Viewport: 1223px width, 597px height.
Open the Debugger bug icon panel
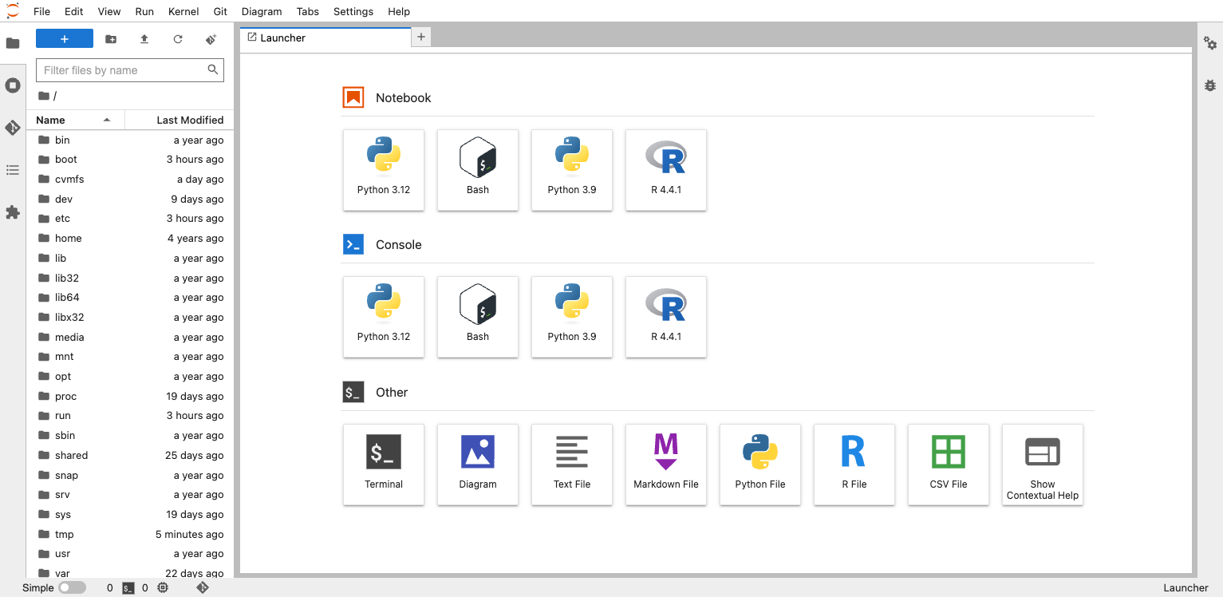1210,85
